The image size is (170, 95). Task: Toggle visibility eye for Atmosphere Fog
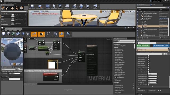click(x=138, y=17)
